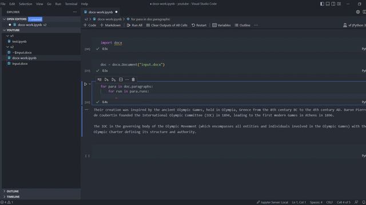The image size is (366, 205).
Task: Click Jupyter Server Local status
Action: [x=272, y=202]
